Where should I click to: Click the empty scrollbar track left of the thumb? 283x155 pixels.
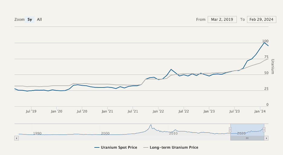click(121, 138)
